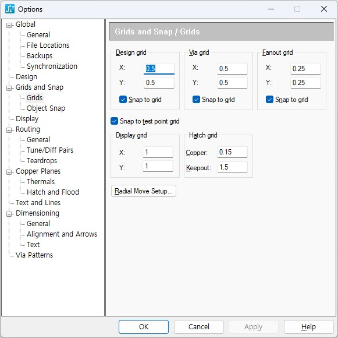Image resolution: width=338 pixels, height=338 pixels.
Task: Select Routing category label
Action: (x=28, y=129)
